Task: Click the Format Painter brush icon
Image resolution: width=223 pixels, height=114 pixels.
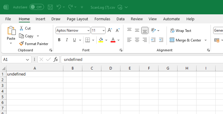Action: coord(21,44)
